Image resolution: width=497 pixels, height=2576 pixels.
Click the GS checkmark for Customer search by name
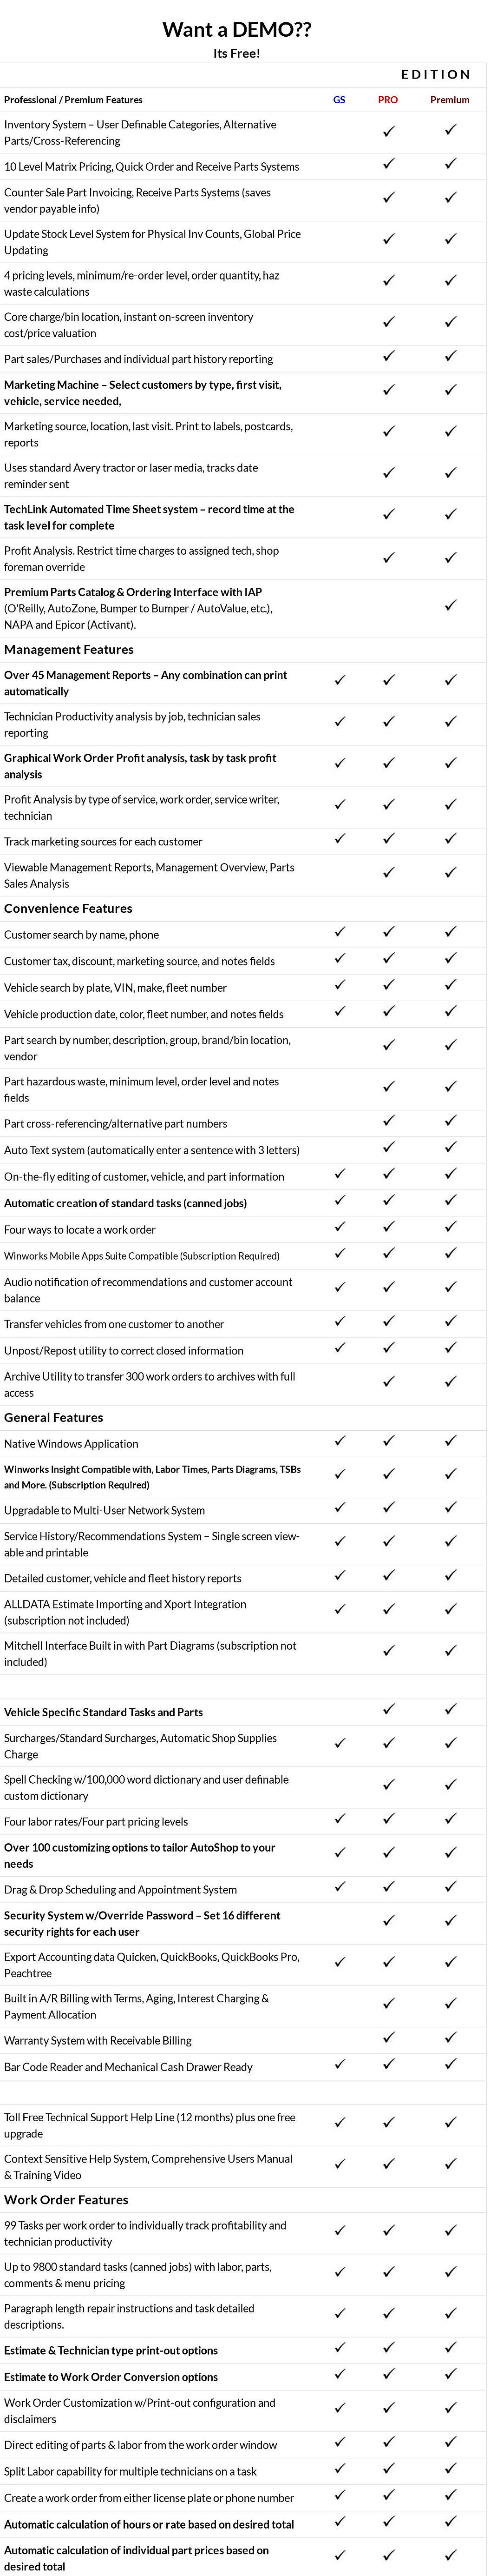[340, 932]
